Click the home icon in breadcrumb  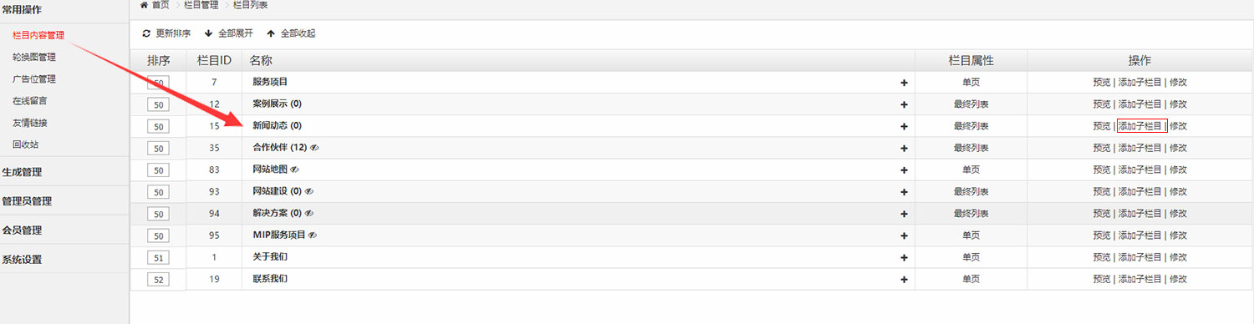coord(144,5)
